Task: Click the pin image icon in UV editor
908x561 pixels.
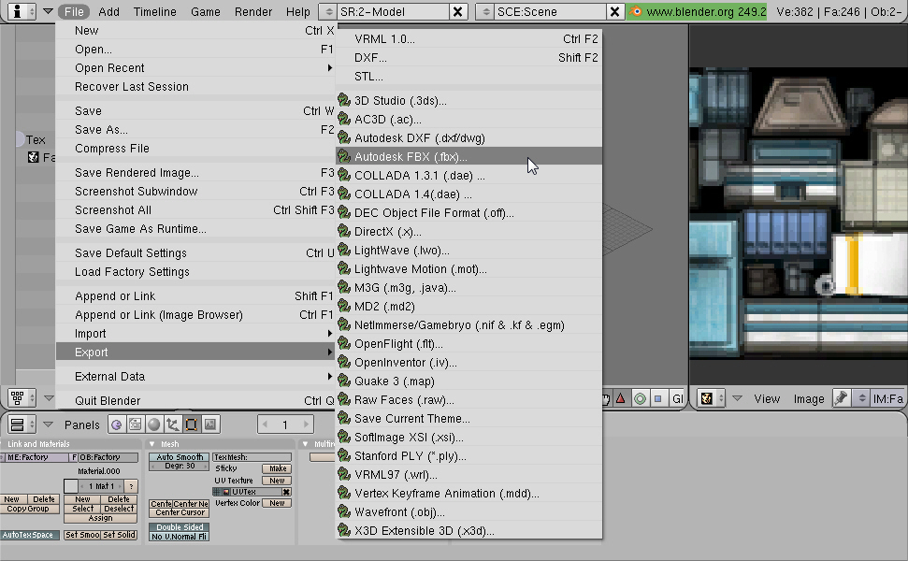Action: pos(841,398)
